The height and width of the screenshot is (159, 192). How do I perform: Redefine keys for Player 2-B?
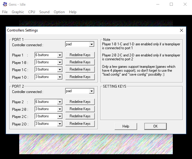(80, 109)
